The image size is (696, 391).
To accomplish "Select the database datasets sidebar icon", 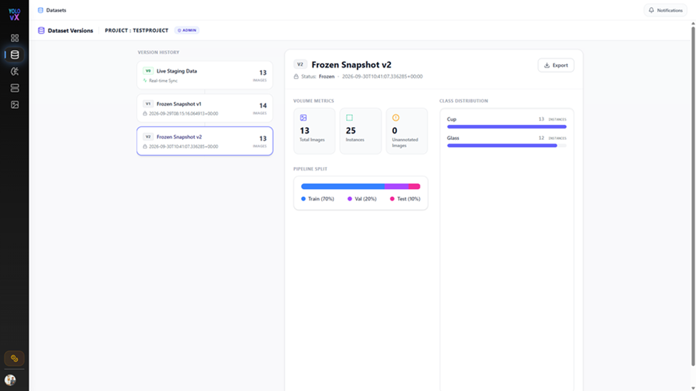I will pyautogui.click(x=15, y=55).
